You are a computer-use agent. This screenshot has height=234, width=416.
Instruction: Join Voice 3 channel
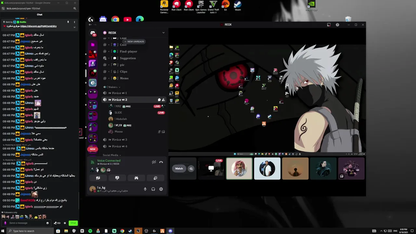134,139
